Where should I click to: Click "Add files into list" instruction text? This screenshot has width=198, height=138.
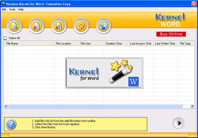pos(64,121)
